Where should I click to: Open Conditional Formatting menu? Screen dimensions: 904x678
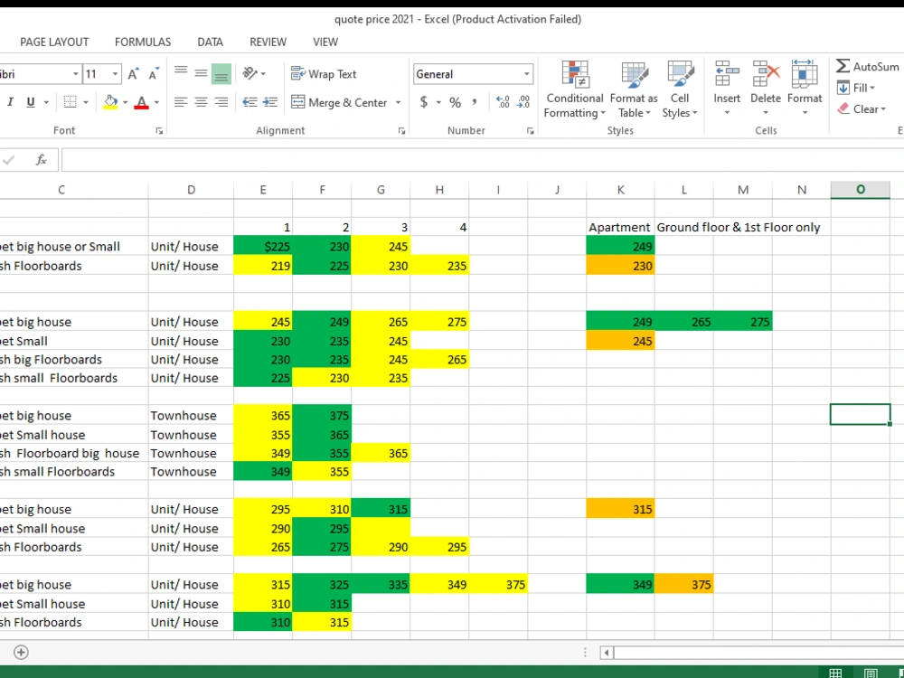tap(575, 89)
